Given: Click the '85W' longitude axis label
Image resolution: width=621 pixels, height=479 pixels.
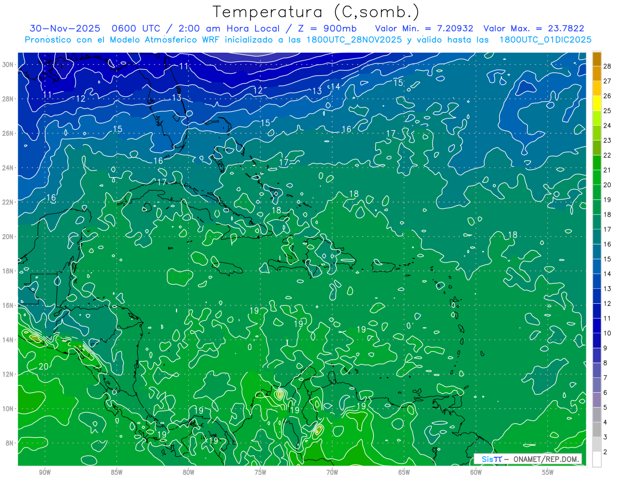Looking at the screenshot, I should (116, 472).
